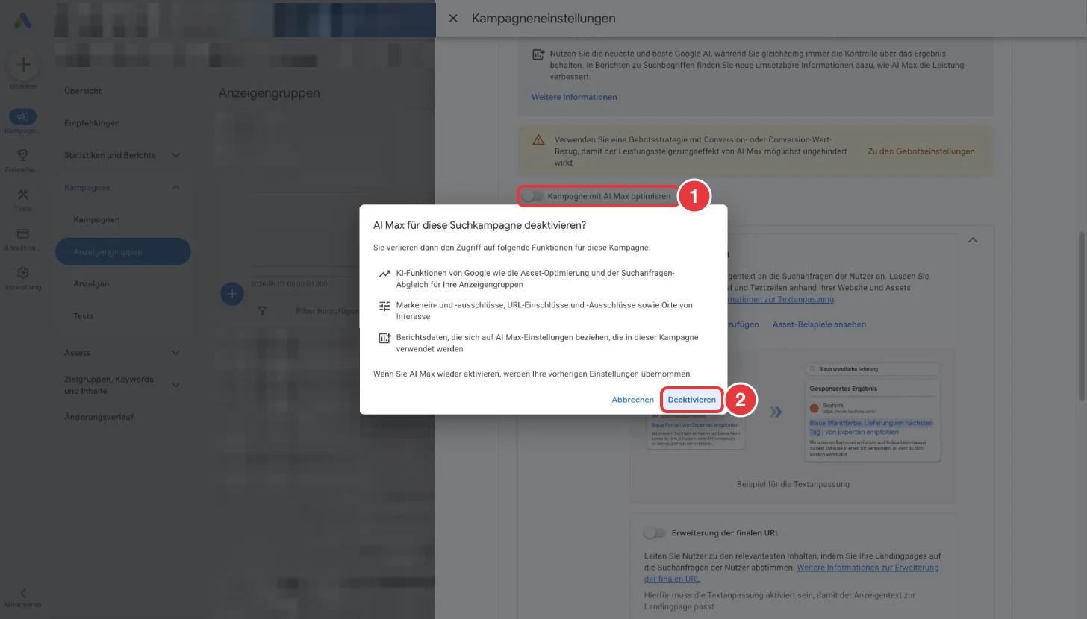1087x619 pixels.
Task: Click the warning triangle icon in yellow banner
Action: coord(538,140)
